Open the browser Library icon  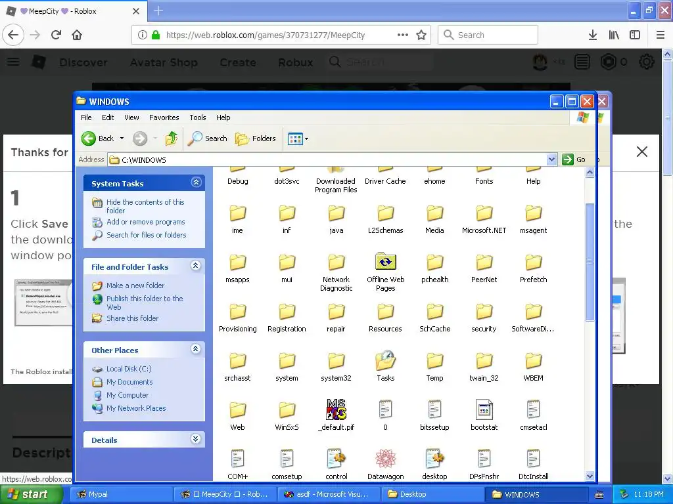(614, 35)
